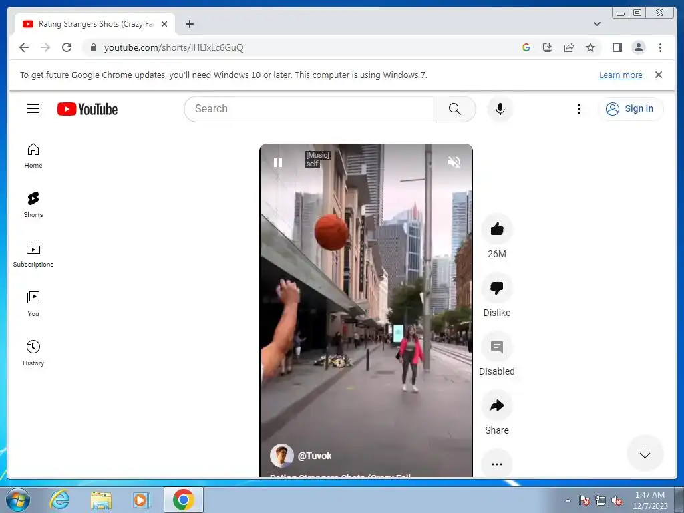Open Chrome three-dot menu
The height and width of the screenshot is (513, 684).
(x=660, y=47)
